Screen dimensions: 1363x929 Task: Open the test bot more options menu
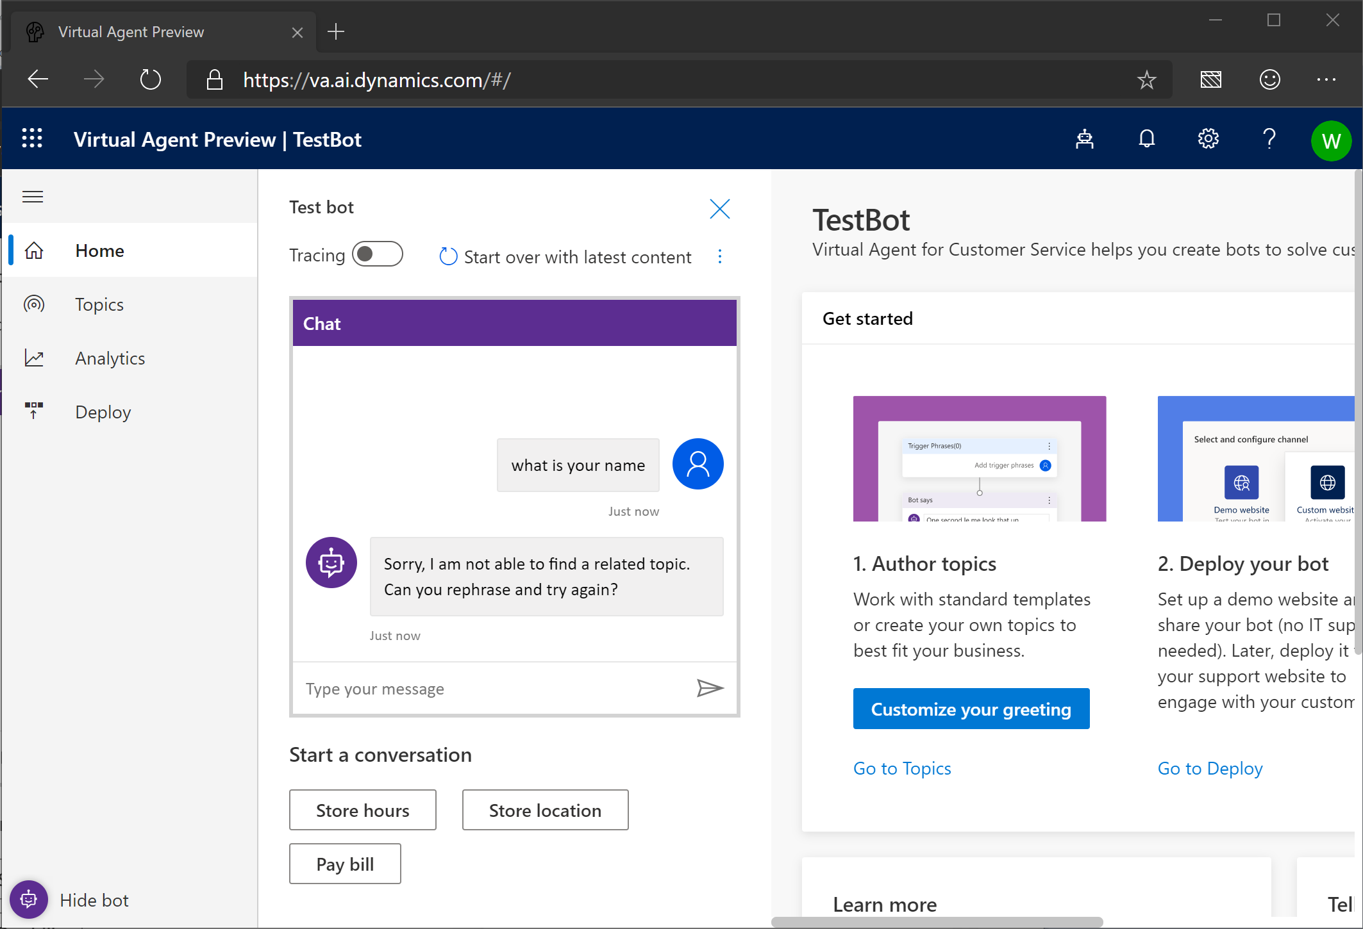click(720, 257)
